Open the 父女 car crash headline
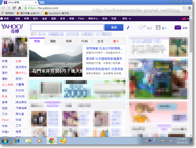The width and height of the screenshot is (196, 148). [104, 59]
